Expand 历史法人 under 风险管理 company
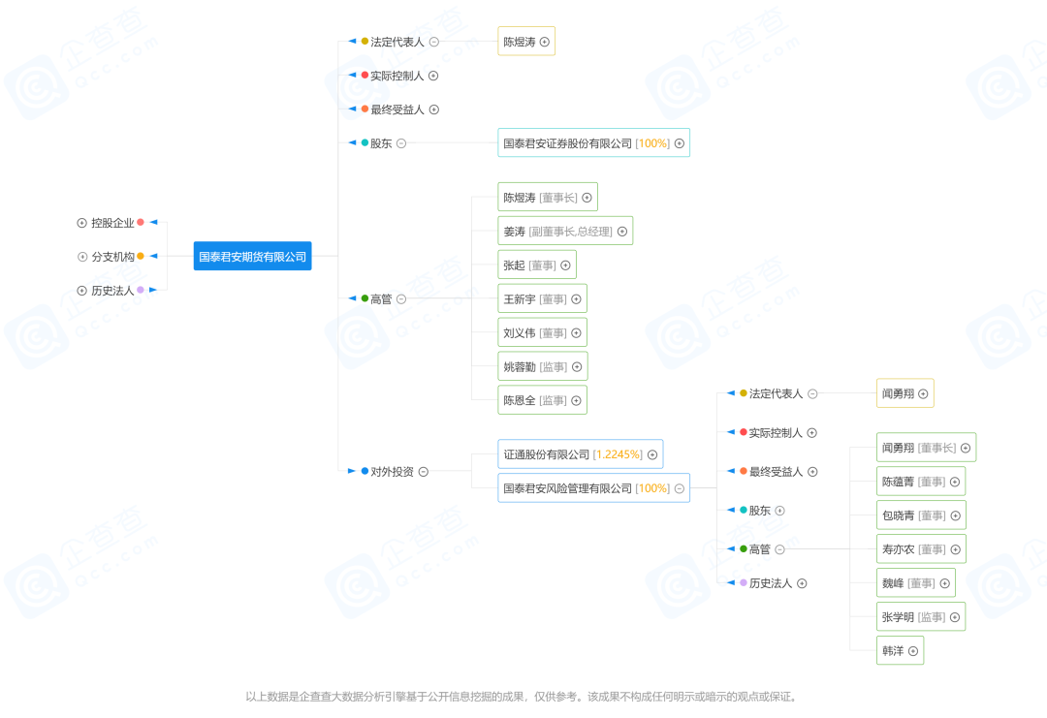Image resolution: width=1047 pixels, height=718 pixels. pos(802,584)
